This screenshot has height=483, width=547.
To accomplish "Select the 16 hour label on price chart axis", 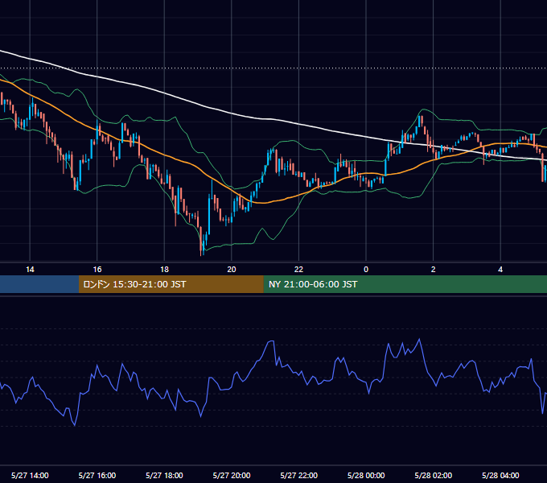I will click(97, 270).
